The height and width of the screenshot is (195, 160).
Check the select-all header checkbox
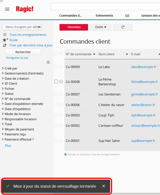coord(56,54)
